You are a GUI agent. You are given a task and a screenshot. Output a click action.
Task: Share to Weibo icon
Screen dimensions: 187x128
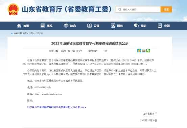(144, 51)
